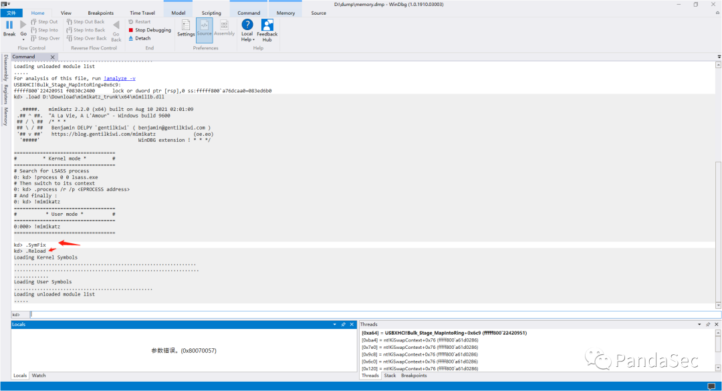Click the !analyze -v link

click(119, 78)
